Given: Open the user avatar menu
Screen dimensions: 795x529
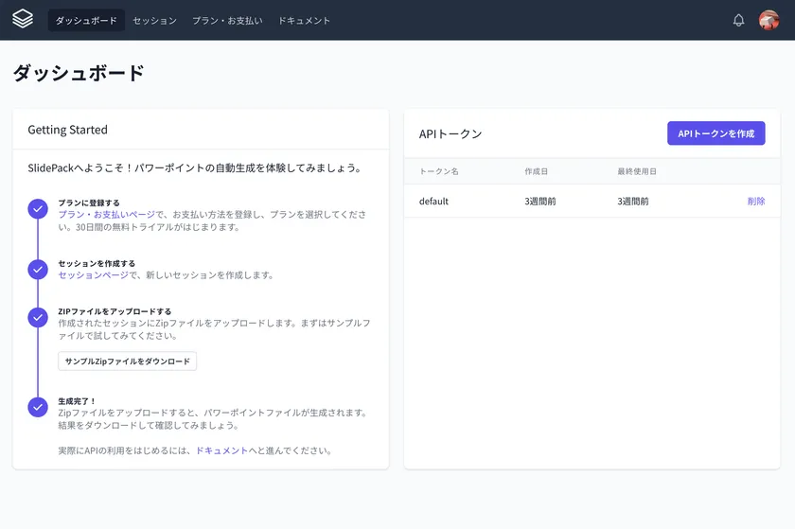Looking at the screenshot, I should click(x=768, y=20).
